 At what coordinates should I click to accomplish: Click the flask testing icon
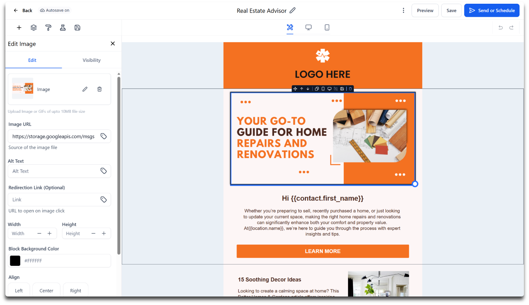pyautogui.click(x=63, y=28)
